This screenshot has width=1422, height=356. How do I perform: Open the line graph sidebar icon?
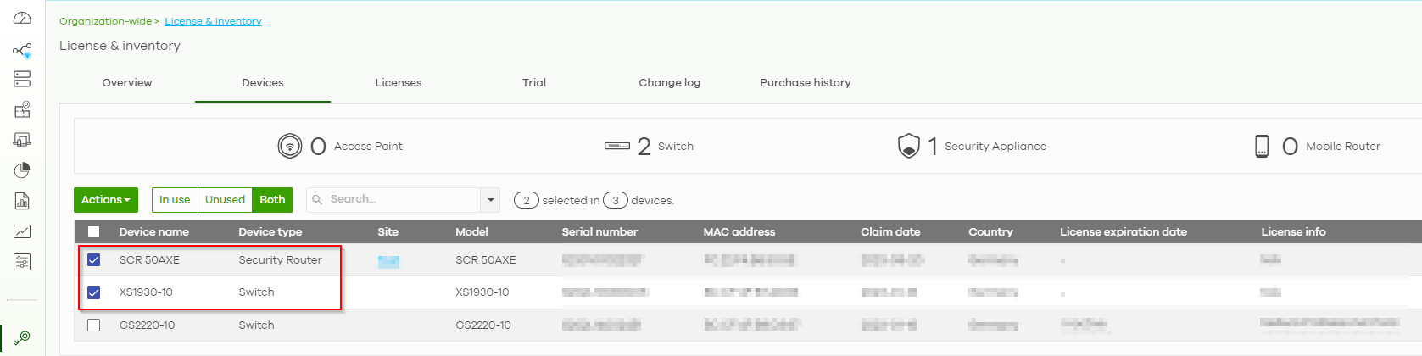coord(22,231)
